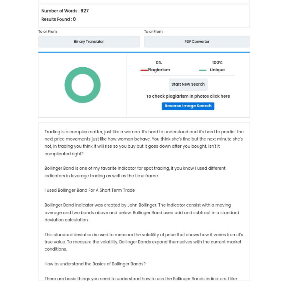Open the PDF Converter tool
288x287 pixels.
(x=197, y=42)
